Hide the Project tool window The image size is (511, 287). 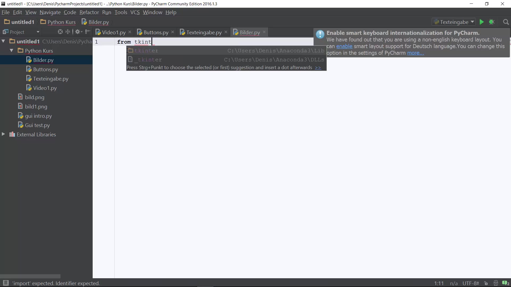pos(88,32)
